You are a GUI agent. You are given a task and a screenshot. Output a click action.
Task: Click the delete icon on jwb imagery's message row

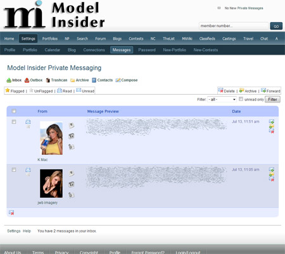(272, 179)
